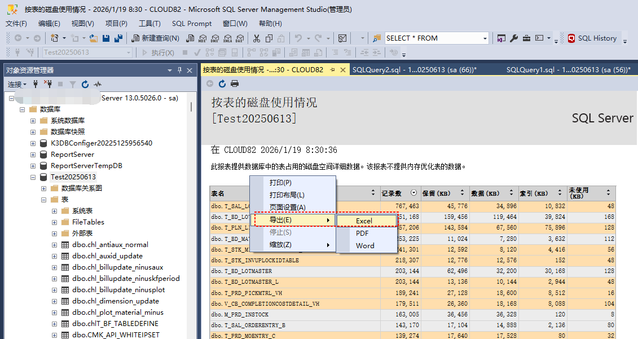638x339 pixels.
Task: Click the MDX query icon
Action: click(x=203, y=38)
